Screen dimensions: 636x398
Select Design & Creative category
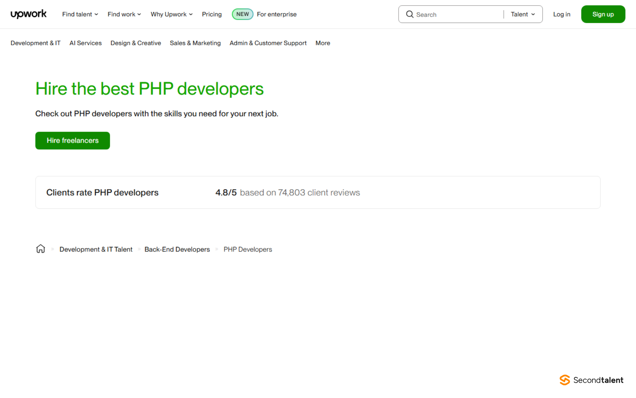[x=136, y=43]
